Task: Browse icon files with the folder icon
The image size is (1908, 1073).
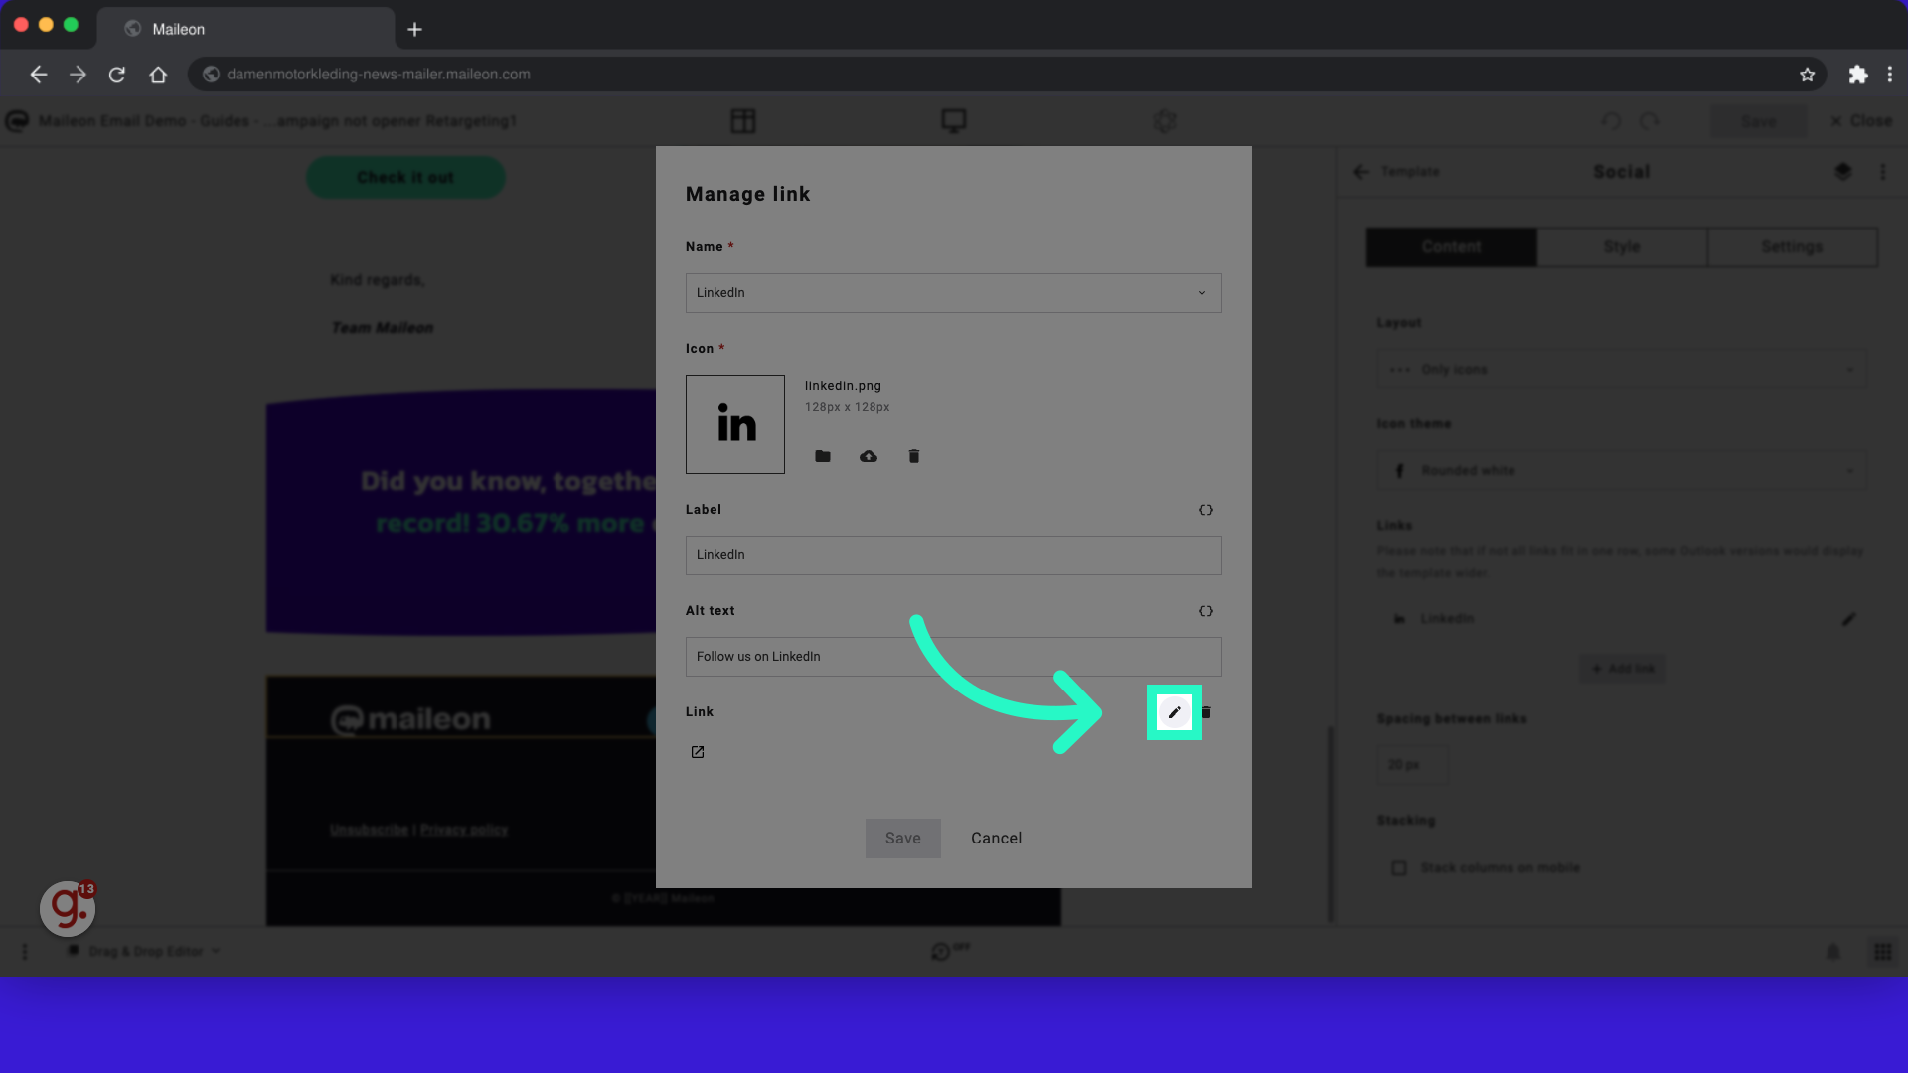Action: point(823,456)
